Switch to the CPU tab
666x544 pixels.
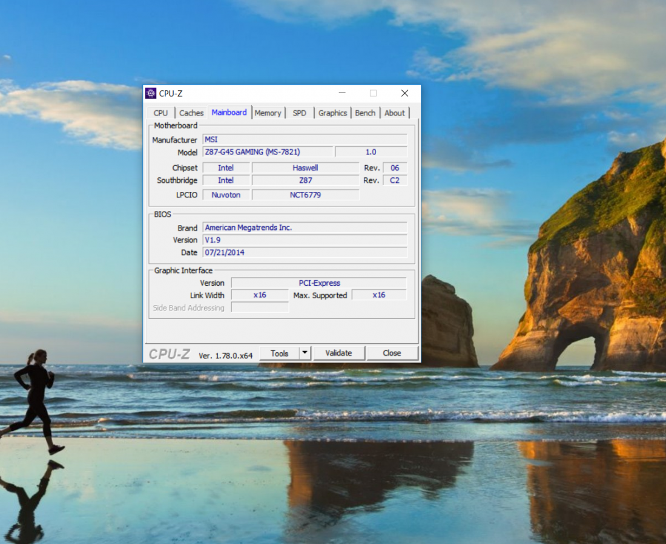tap(160, 113)
